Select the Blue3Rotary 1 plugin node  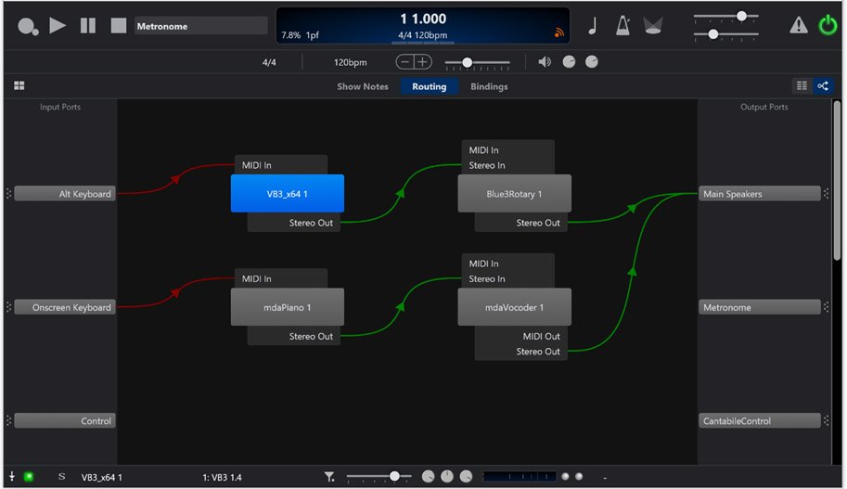[x=514, y=194]
